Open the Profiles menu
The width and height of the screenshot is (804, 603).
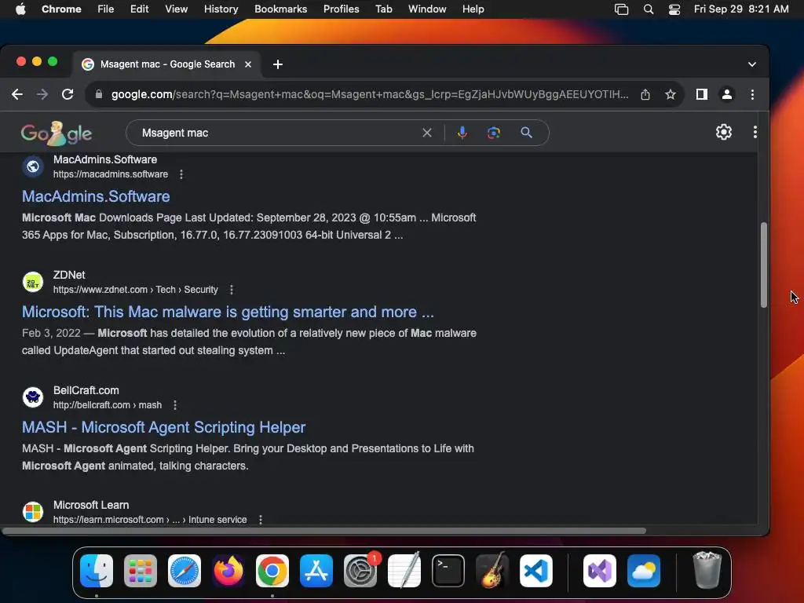click(341, 9)
